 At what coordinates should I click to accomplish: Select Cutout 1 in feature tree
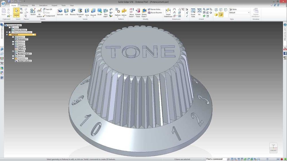pyautogui.click(x=20, y=47)
